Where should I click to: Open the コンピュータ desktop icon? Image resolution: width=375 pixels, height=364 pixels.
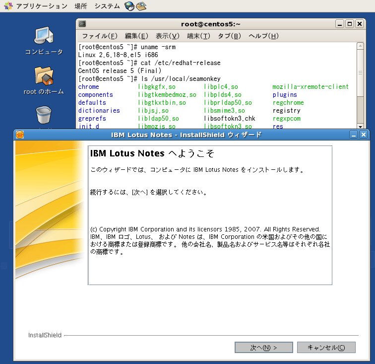[x=44, y=41]
